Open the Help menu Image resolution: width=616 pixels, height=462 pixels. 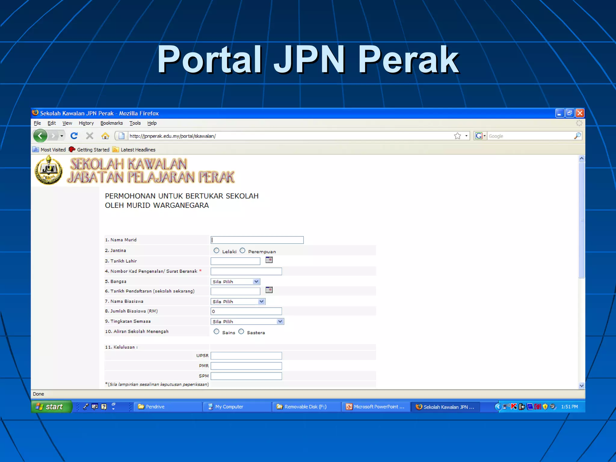click(152, 123)
